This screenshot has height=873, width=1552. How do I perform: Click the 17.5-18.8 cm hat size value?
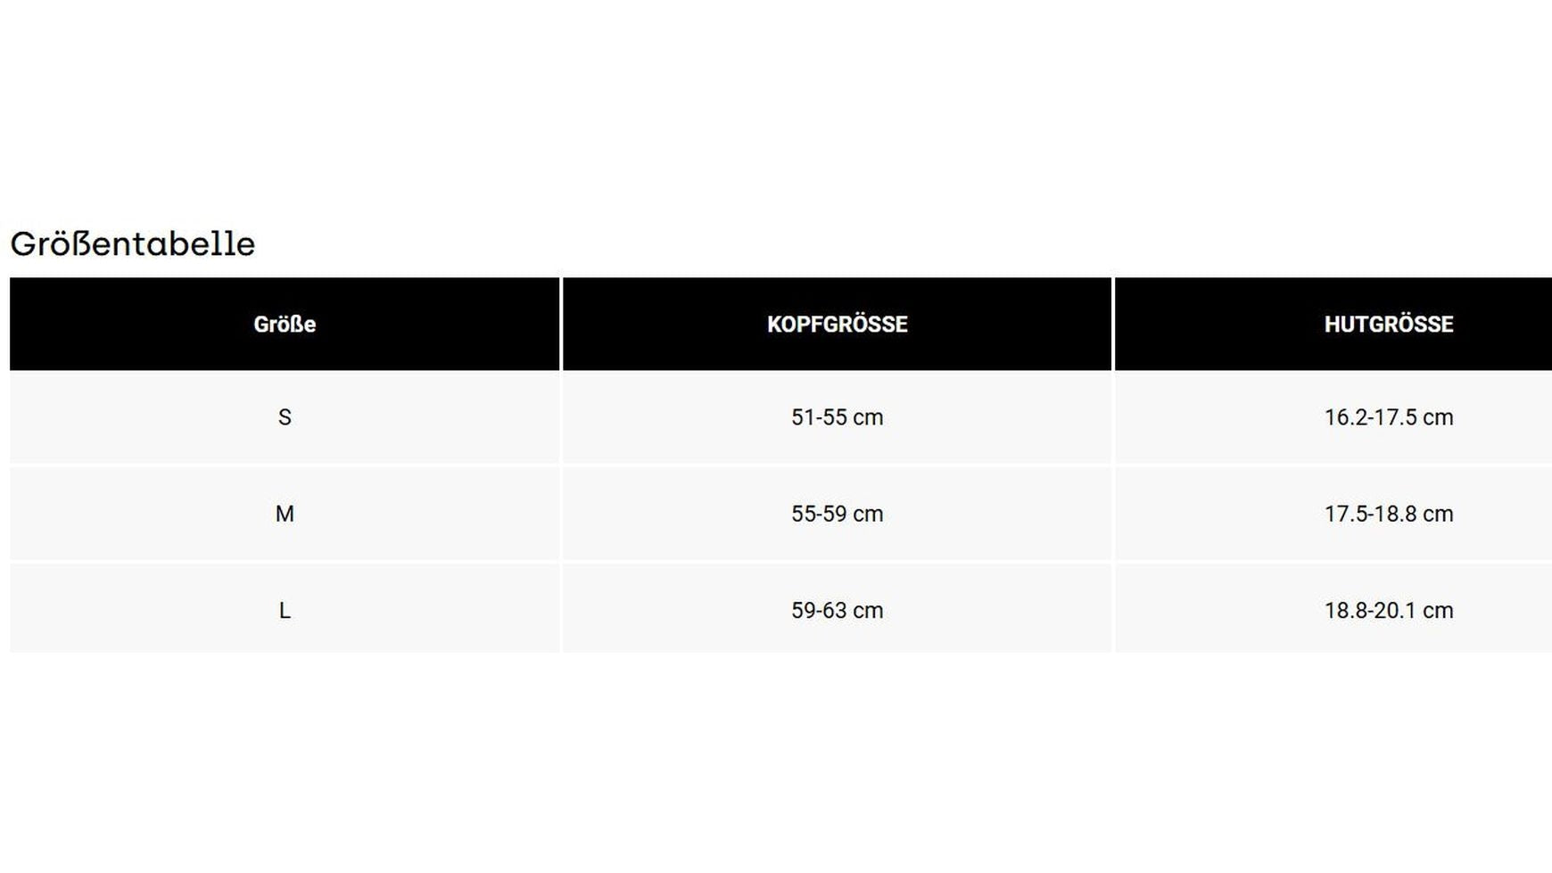tap(1388, 515)
